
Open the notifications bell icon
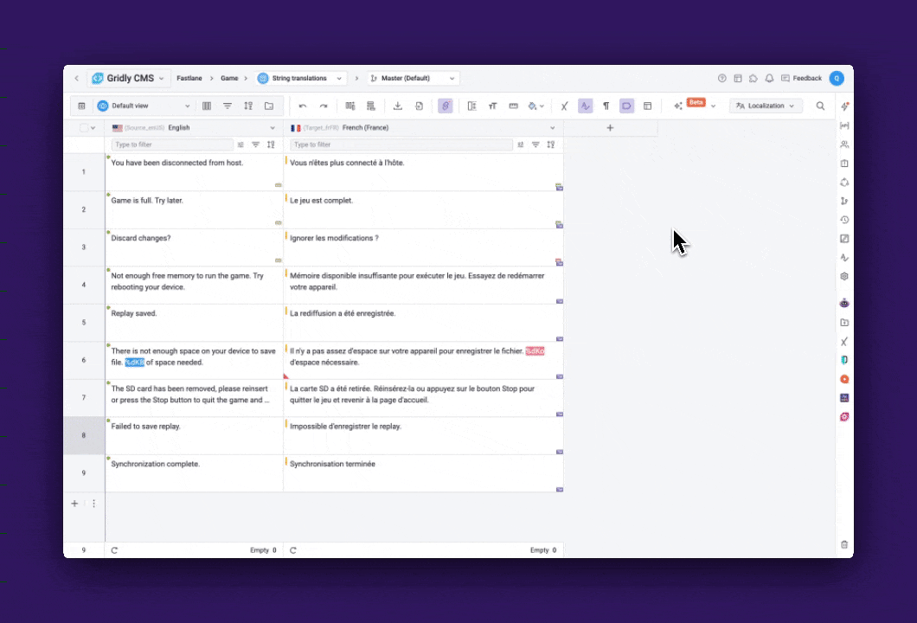769,78
